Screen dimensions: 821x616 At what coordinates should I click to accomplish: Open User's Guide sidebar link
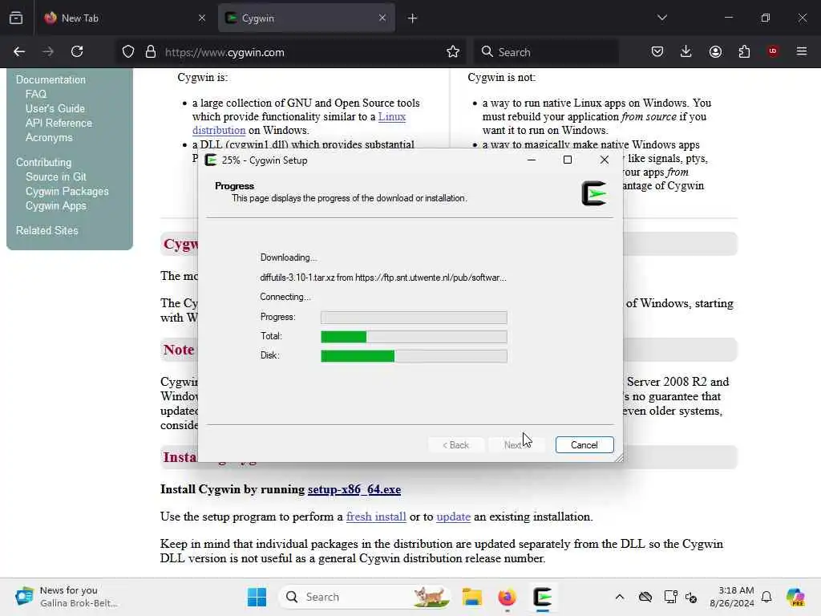pos(55,108)
